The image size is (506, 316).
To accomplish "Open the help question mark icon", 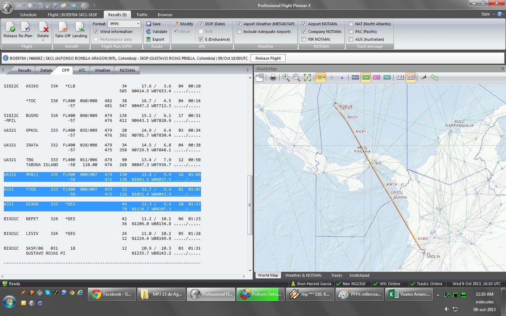I will [x=499, y=14].
